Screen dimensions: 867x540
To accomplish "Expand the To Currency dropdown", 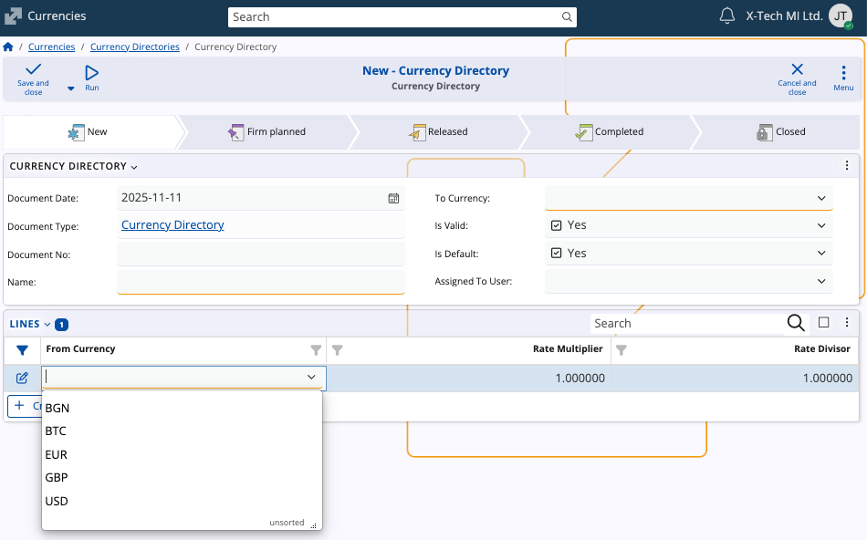I will coord(821,198).
